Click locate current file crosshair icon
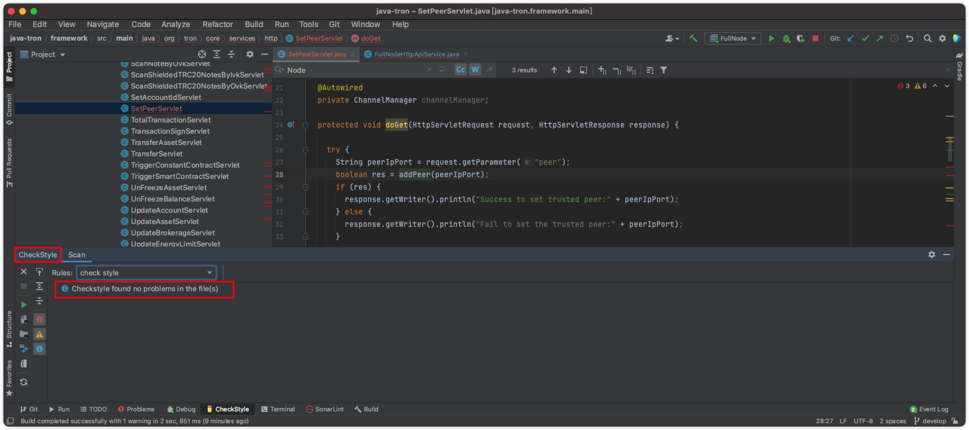Screen dimensions: 969x430 202,54
